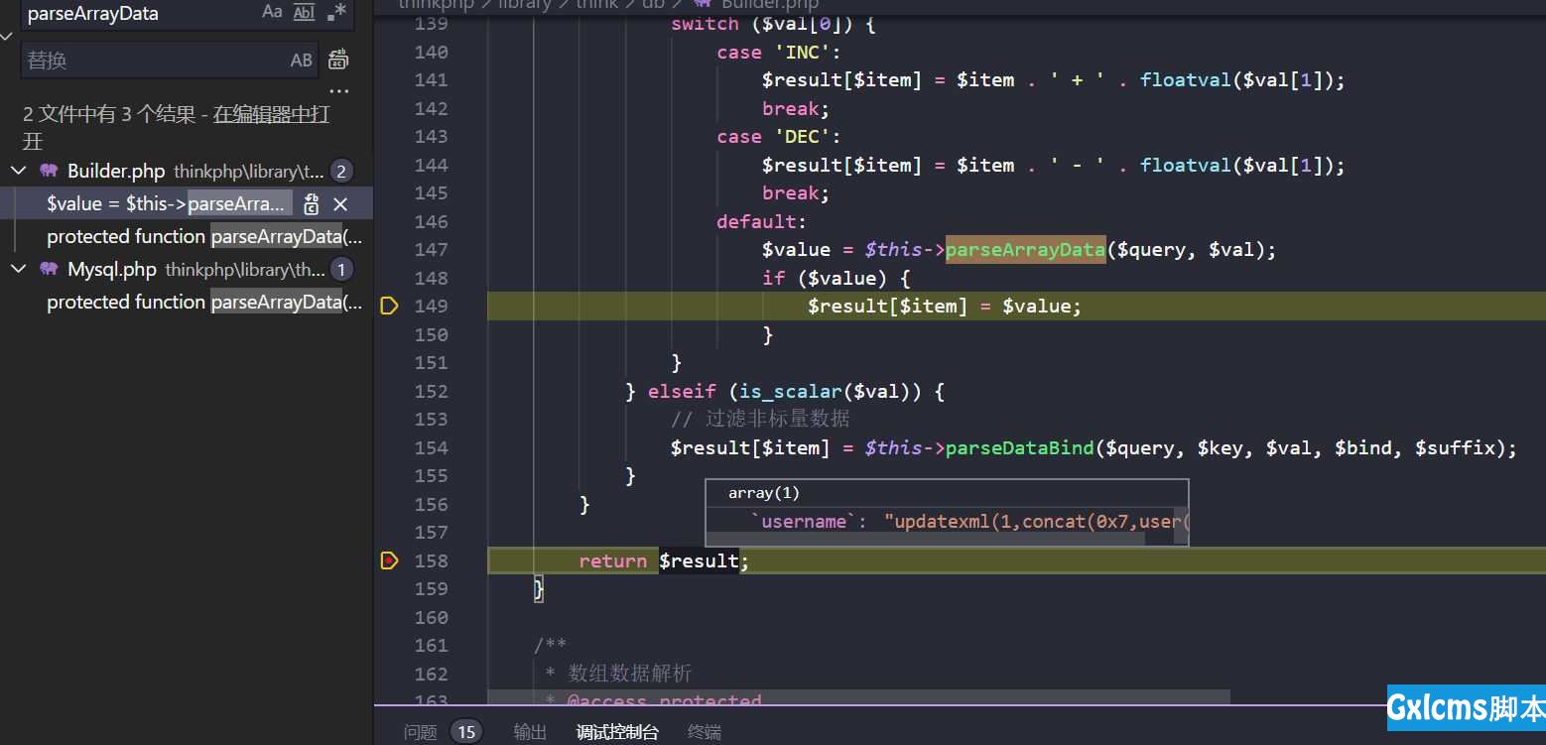The width and height of the screenshot is (1546, 745).
Task: Click updatexml string value in debug hover
Action: click(x=1037, y=522)
